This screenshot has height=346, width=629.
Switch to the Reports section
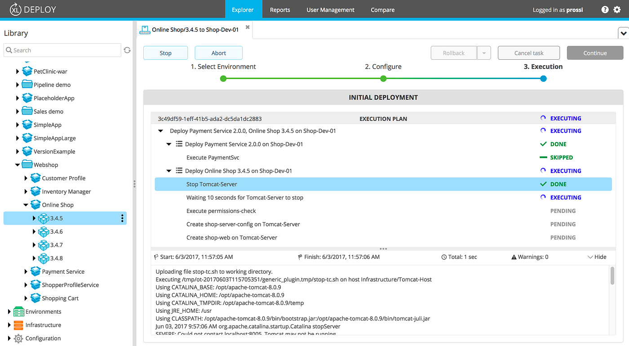point(280,9)
